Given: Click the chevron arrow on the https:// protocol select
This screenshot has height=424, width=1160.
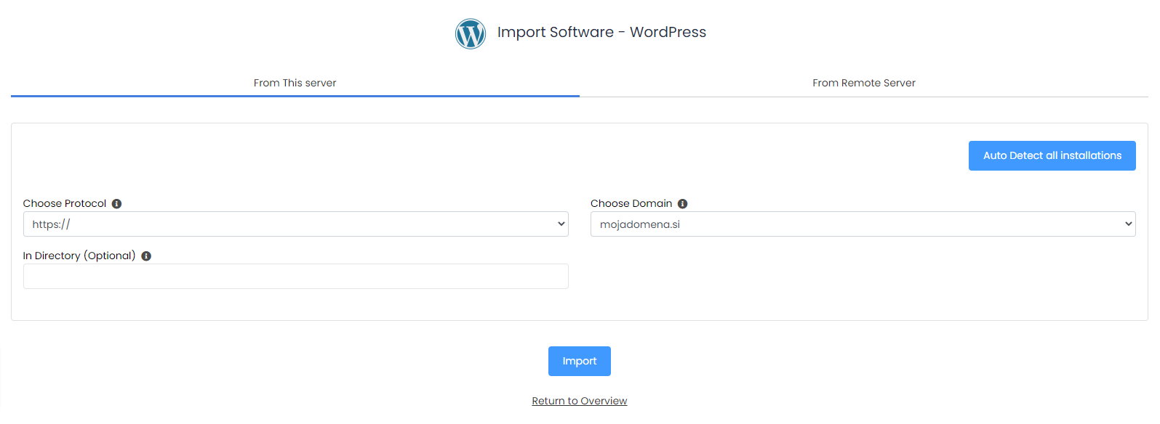Looking at the screenshot, I should pos(561,224).
